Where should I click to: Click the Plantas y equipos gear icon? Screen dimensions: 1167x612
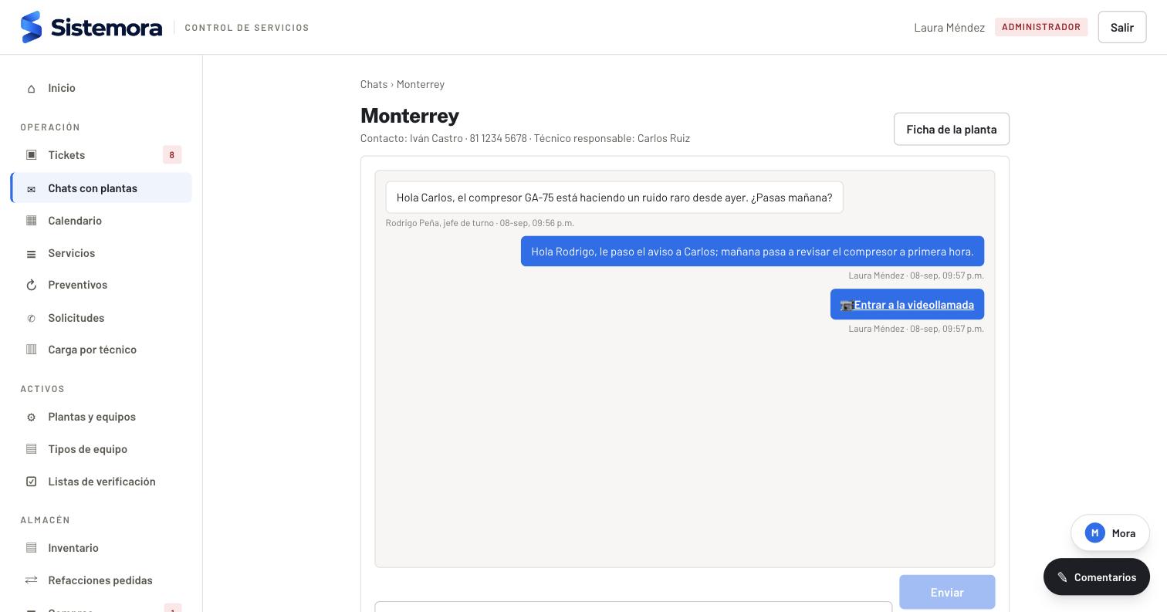click(32, 418)
